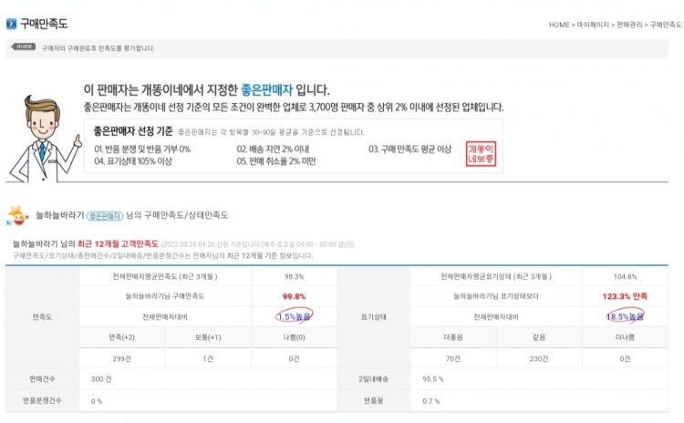Click the red 개똥이네보증 stamp icon
The image size is (684, 423).
(x=480, y=153)
